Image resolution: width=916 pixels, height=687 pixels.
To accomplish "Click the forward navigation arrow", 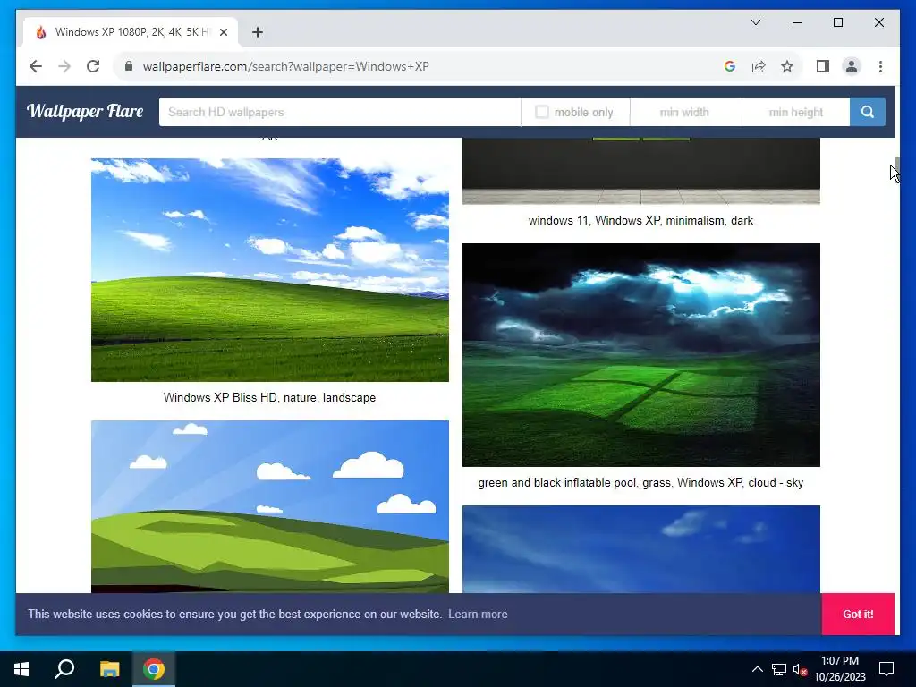I will click(64, 66).
